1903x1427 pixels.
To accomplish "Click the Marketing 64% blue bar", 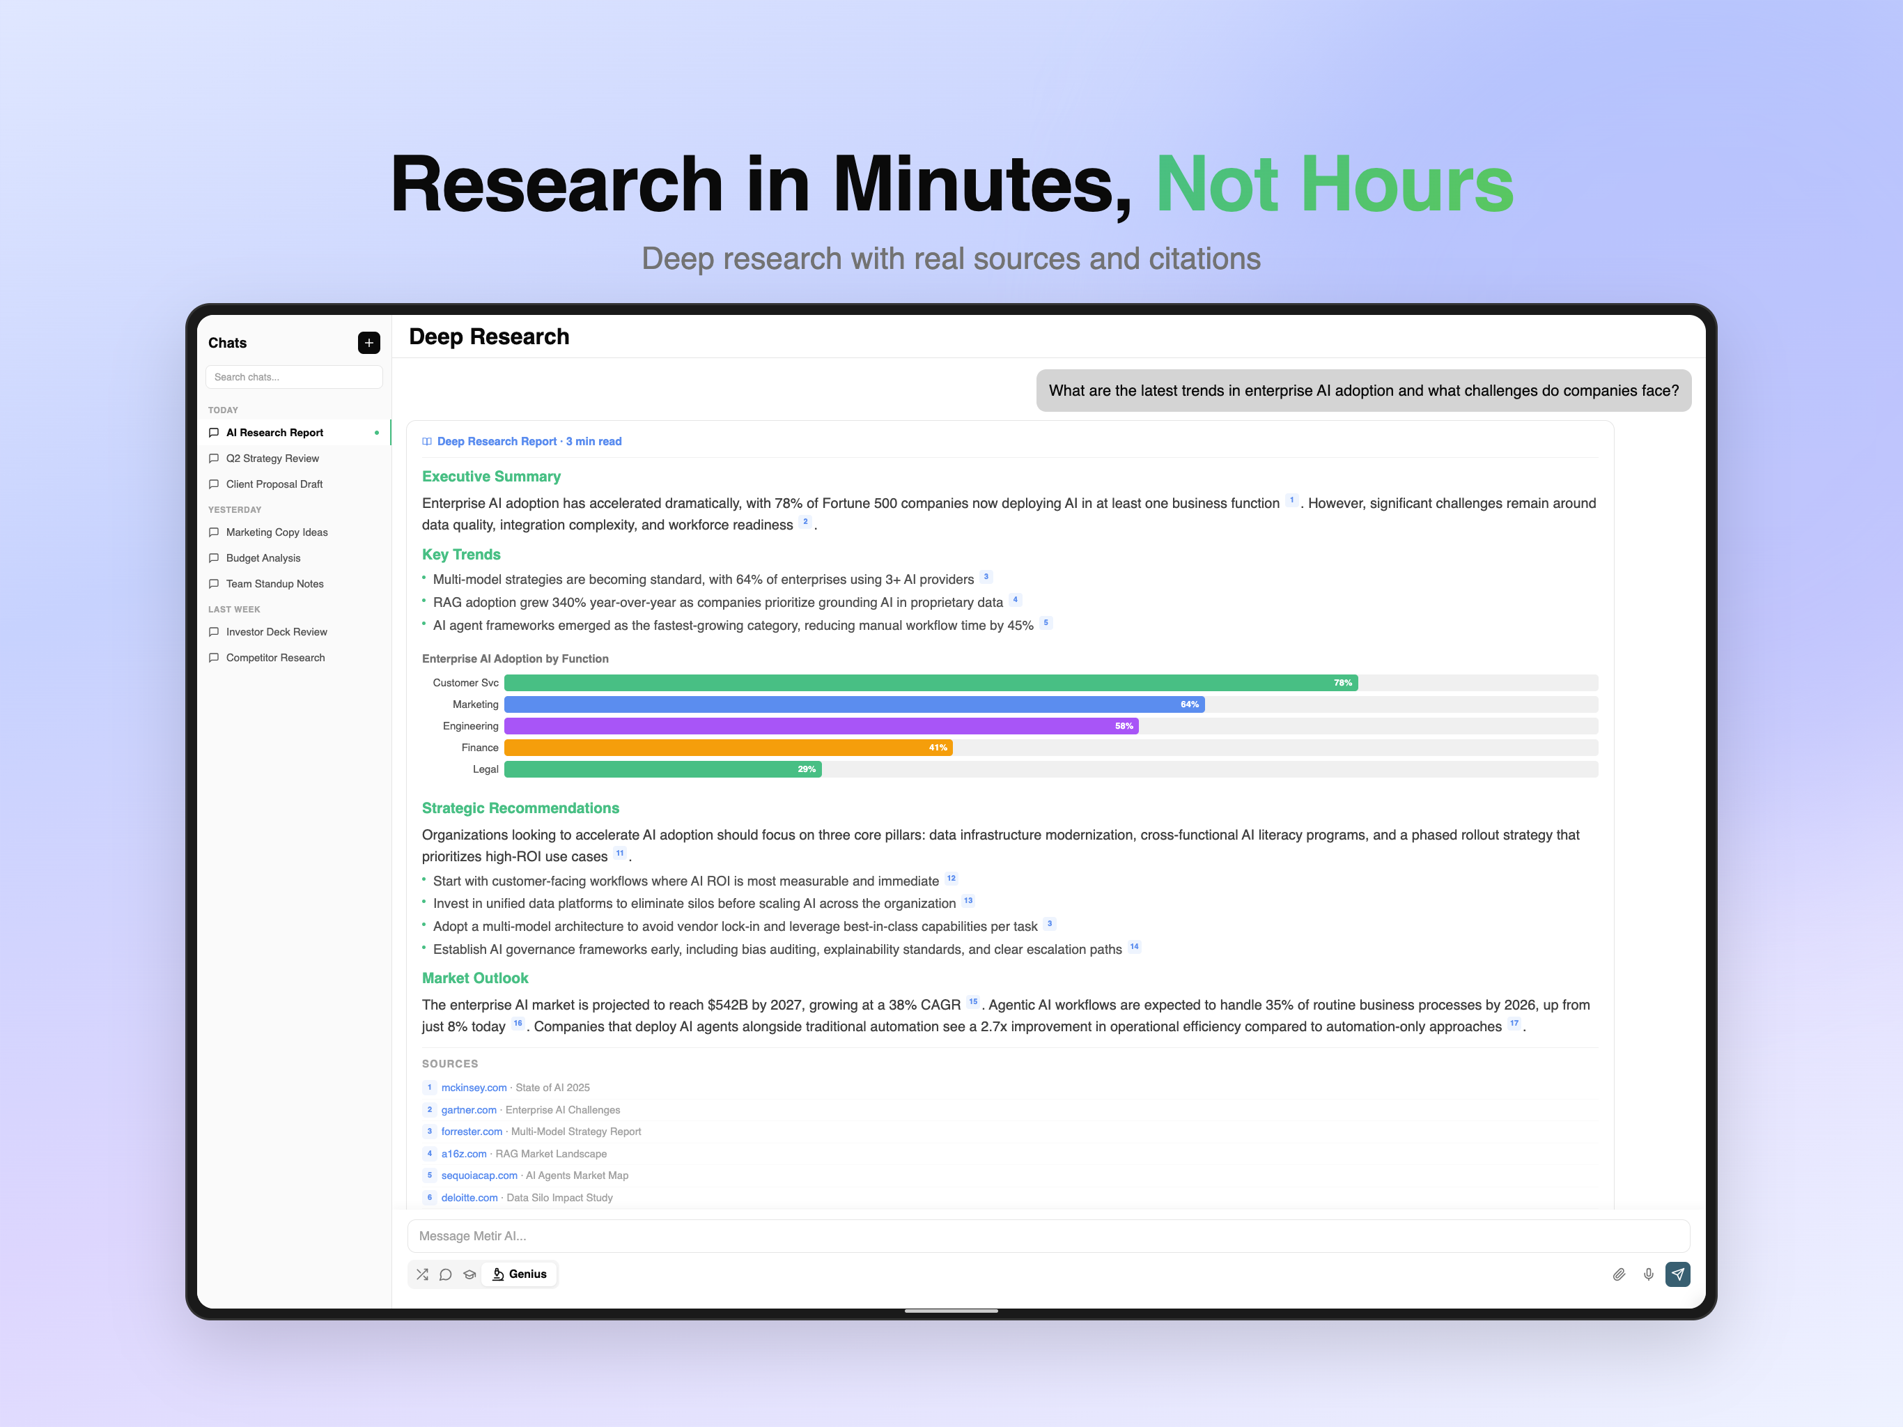I will tap(854, 705).
